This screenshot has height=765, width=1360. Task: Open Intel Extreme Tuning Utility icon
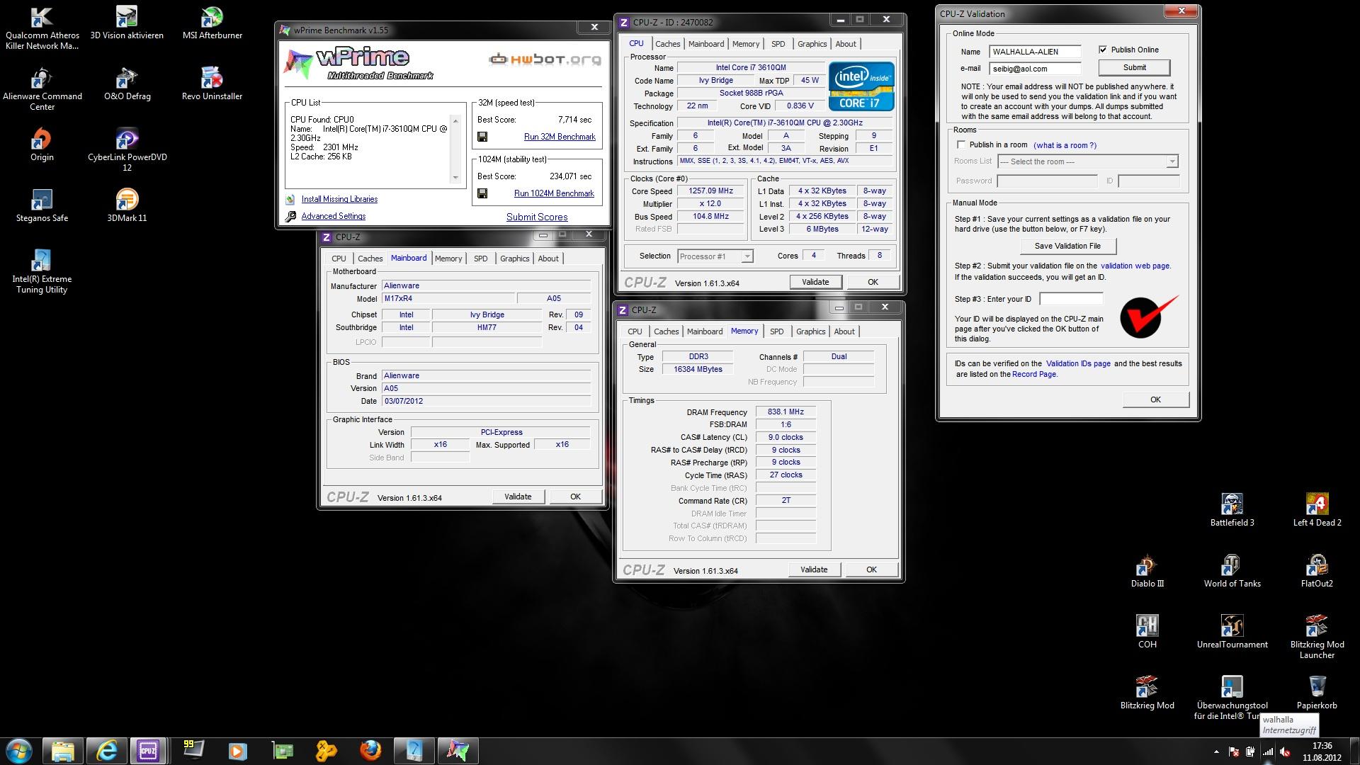click(42, 272)
